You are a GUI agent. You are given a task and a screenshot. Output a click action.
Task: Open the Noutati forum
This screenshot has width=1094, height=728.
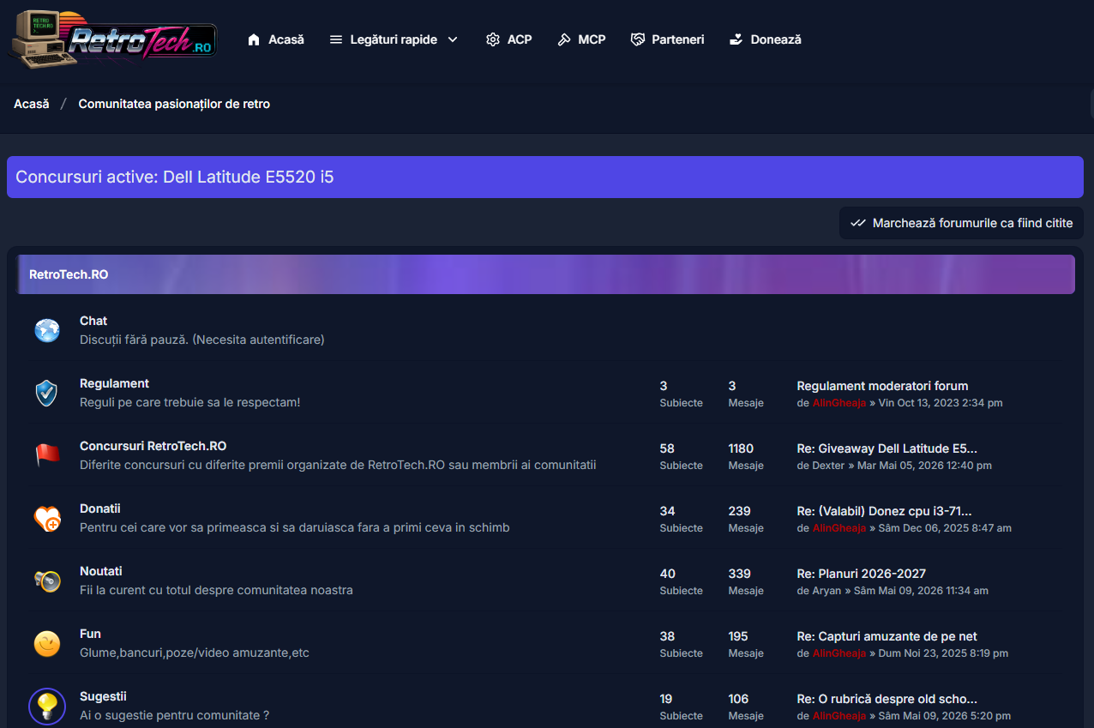click(101, 571)
